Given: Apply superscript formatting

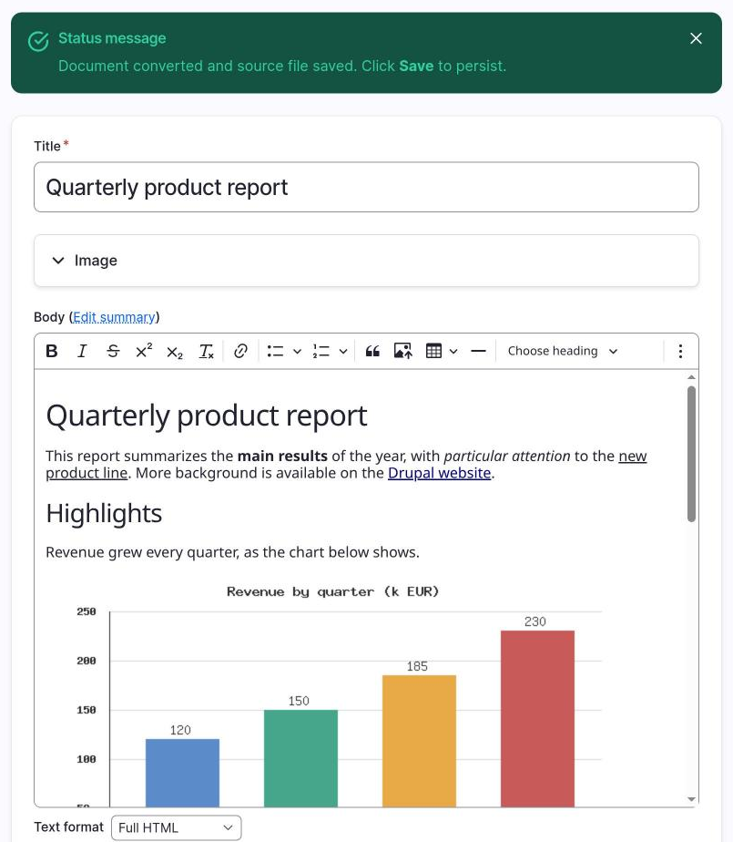Looking at the screenshot, I should coord(144,351).
